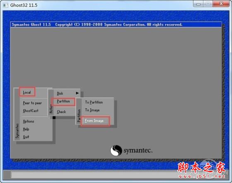
Task: Expand the Disk submenu arrow
Action: point(77,93)
